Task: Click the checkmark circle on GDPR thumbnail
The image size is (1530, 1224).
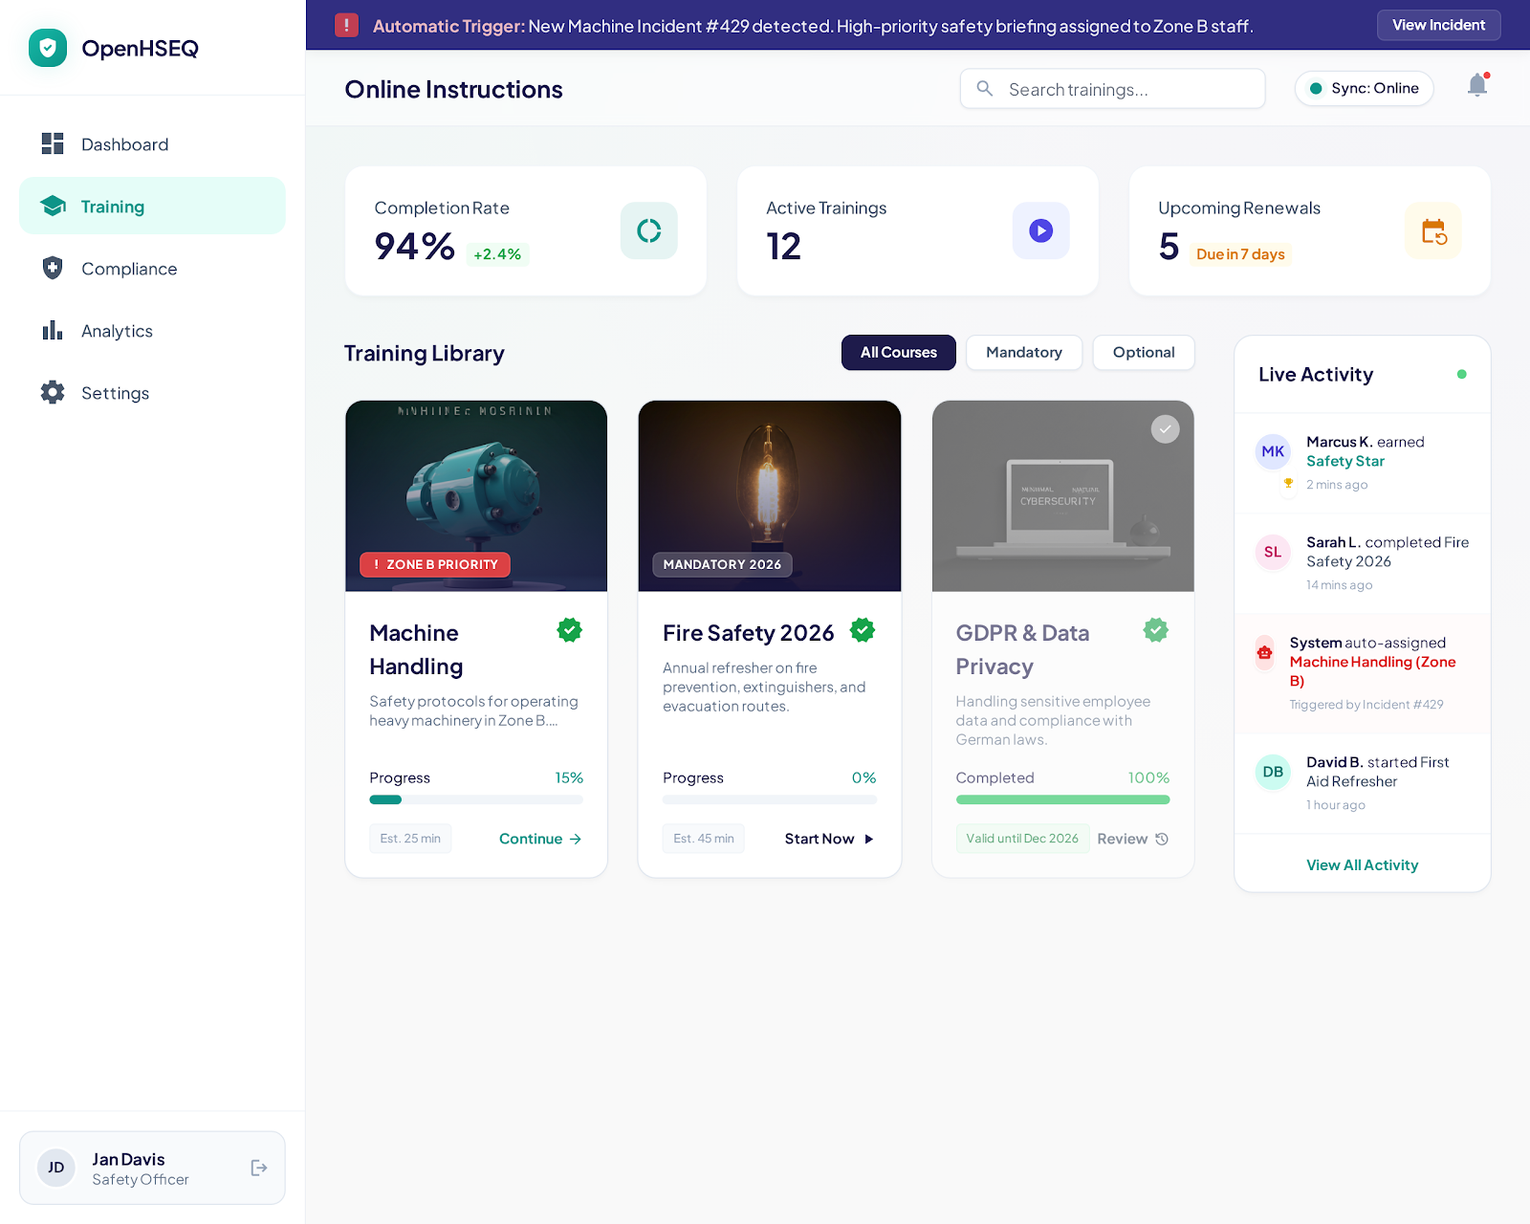Action: [x=1165, y=429]
